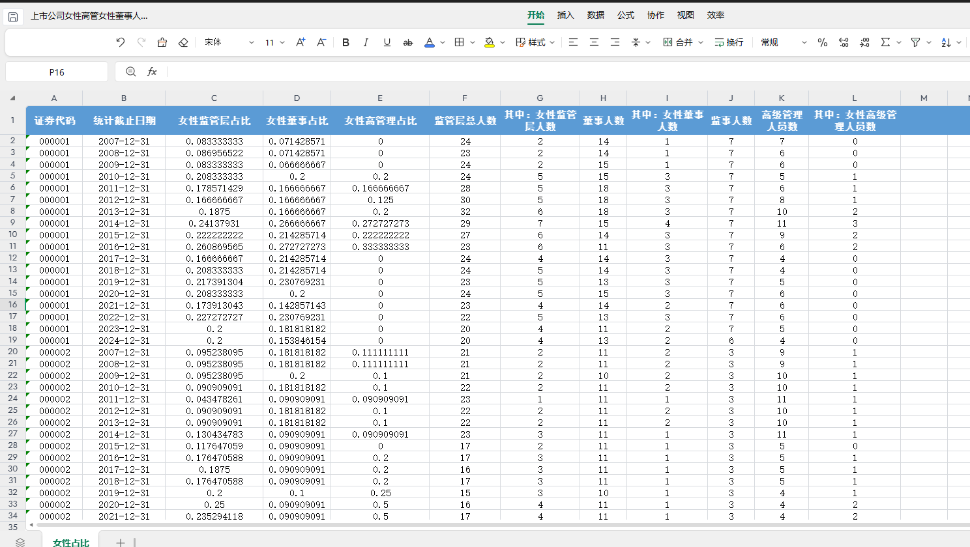Click the save icon beside file title
Image resolution: width=970 pixels, height=547 pixels.
pos(13,16)
